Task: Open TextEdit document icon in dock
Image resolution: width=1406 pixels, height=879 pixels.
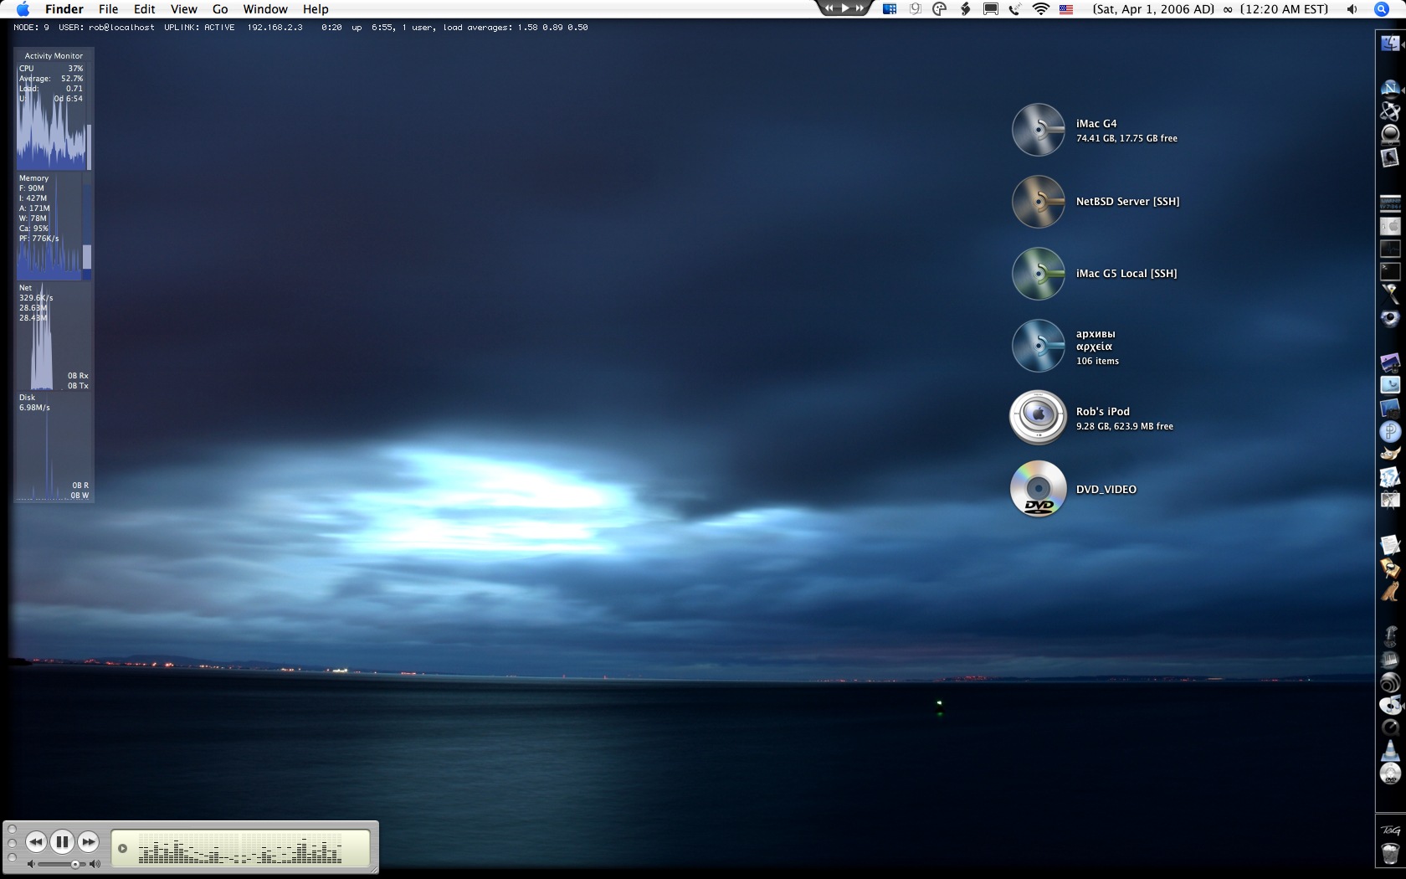Action: (1389, 546)
